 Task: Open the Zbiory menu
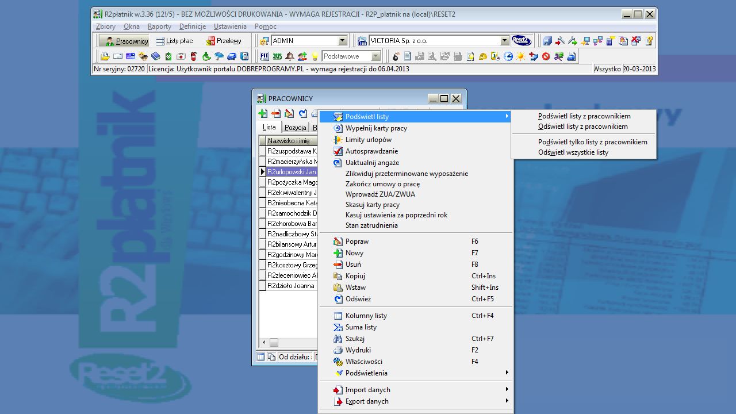106,26
